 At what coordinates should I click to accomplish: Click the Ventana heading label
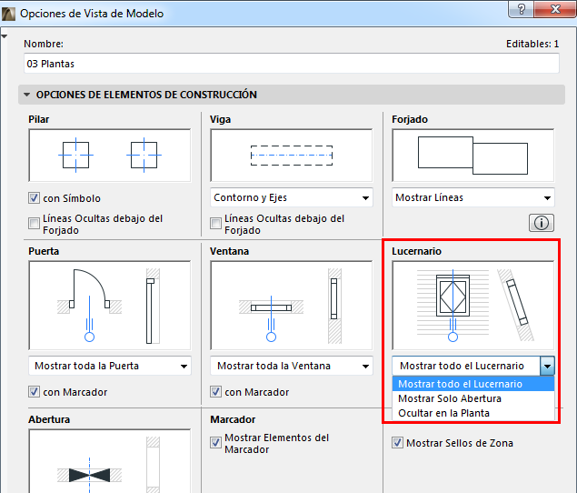(229, 251)
